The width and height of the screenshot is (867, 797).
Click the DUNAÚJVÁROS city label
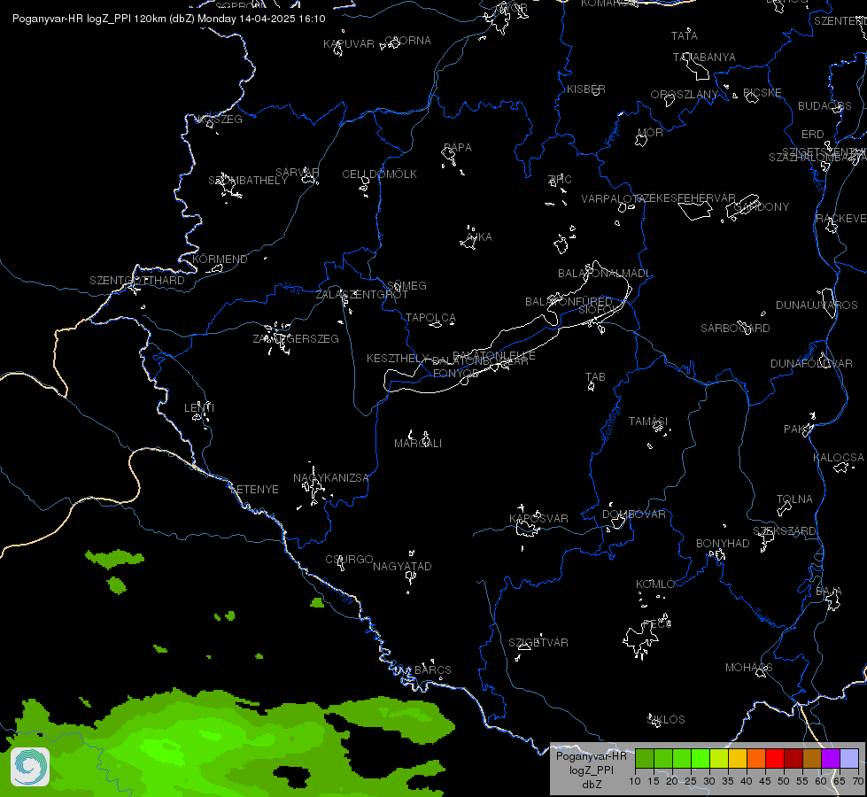(817, 306)
